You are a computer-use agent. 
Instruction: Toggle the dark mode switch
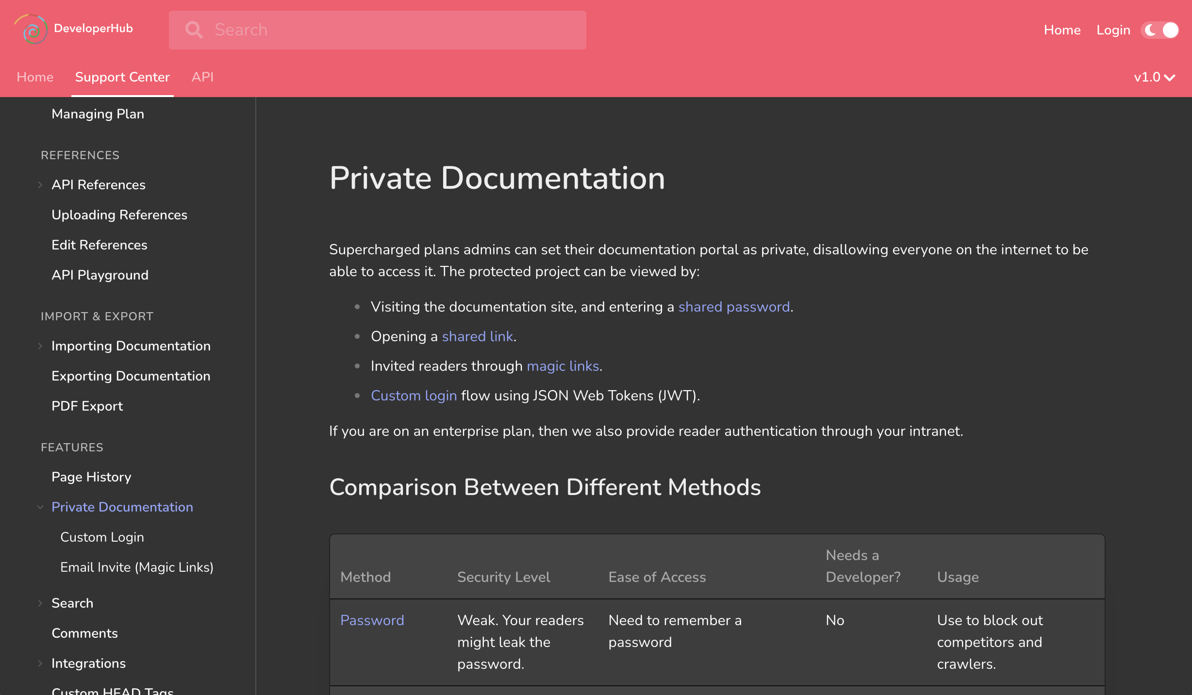click(1160, 30)
